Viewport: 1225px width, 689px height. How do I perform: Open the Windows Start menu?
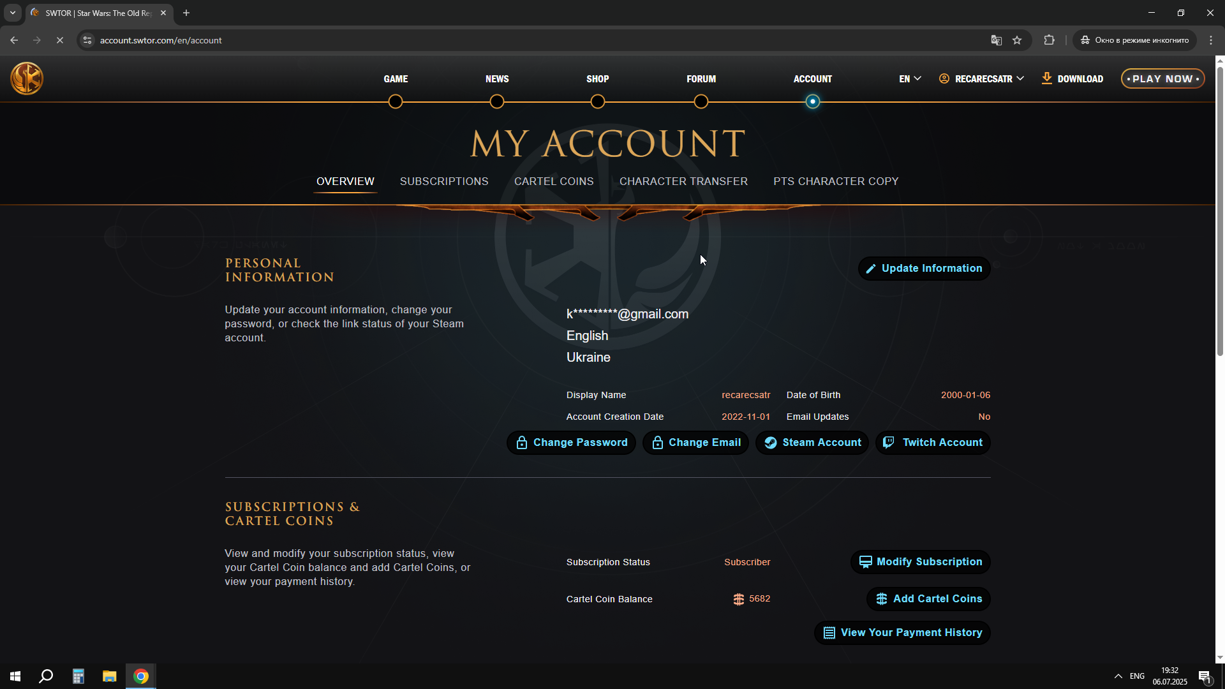pyautogui.click(x=15, y=676)
